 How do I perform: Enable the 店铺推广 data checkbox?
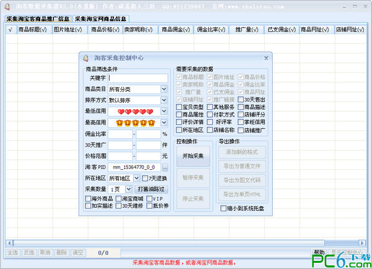point(241,130)
